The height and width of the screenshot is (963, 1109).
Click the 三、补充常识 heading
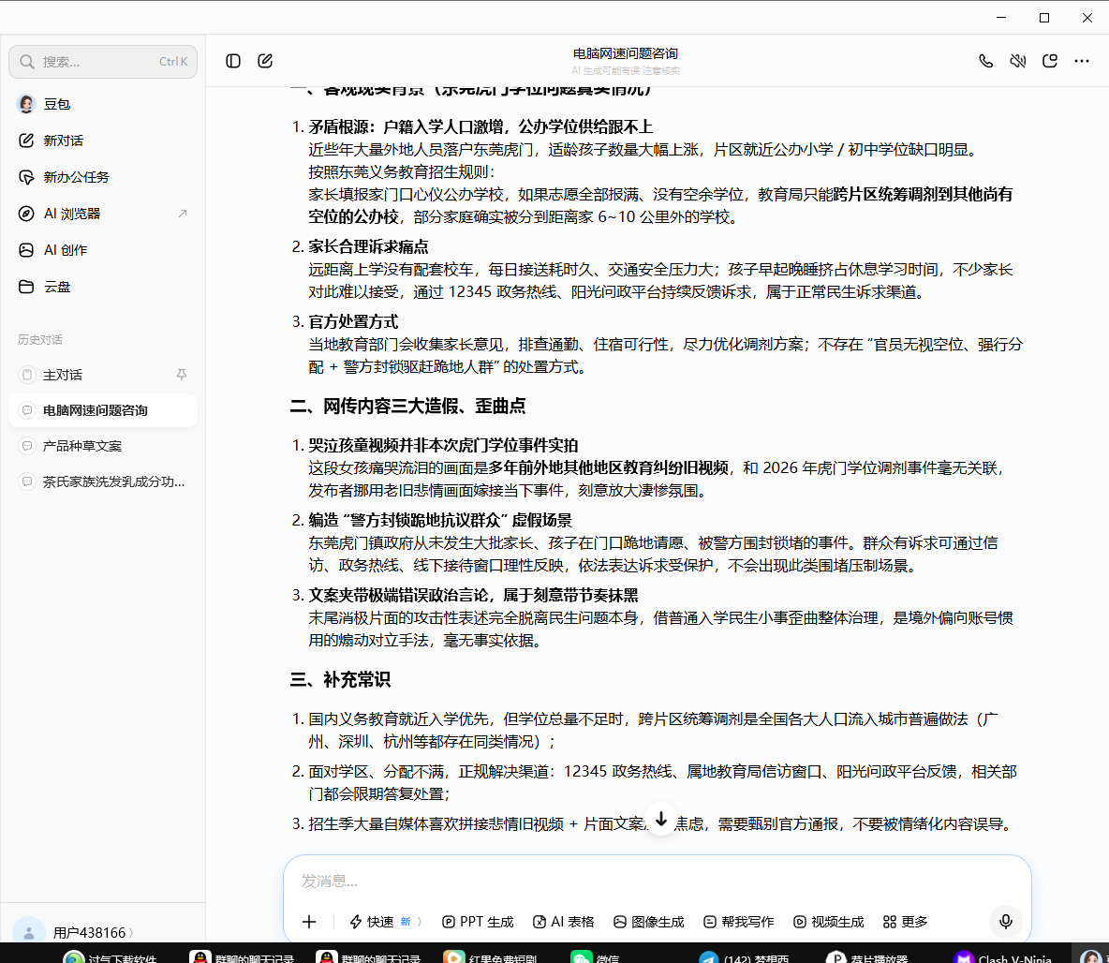coord(340,680)
